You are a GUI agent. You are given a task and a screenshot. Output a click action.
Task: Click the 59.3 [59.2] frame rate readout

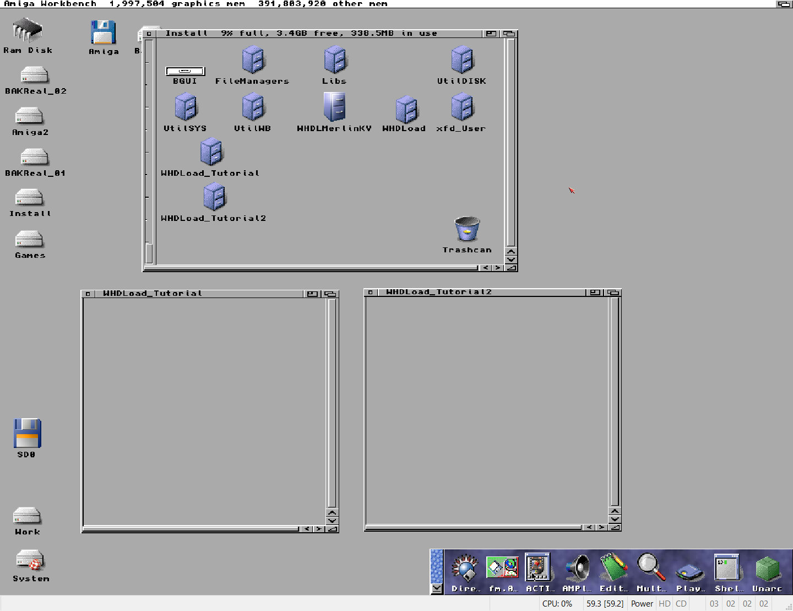pos(605,604)
